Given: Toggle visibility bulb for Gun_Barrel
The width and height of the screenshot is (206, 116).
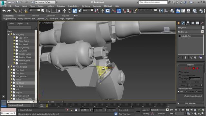Looking at the screenshot, I should coord(14,44).
